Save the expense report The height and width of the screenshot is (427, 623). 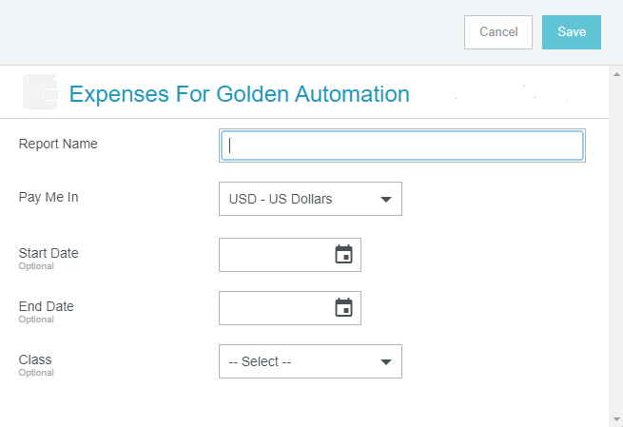572,32
